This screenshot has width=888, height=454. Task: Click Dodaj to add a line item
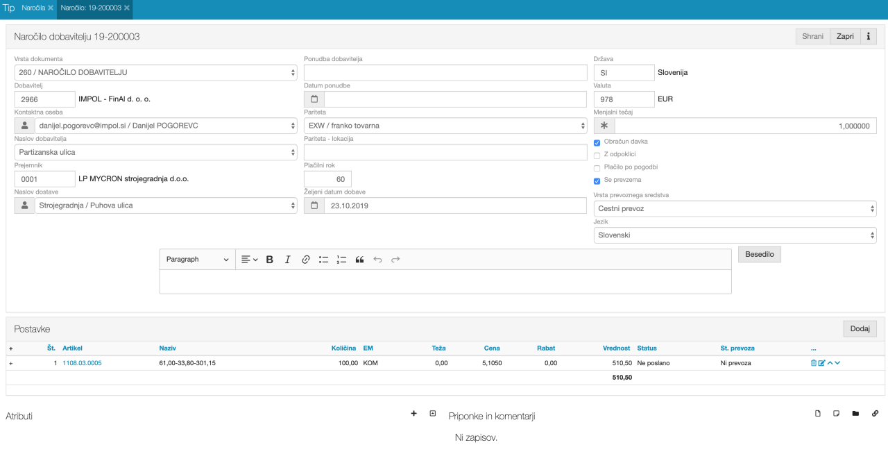click(860, 329)
